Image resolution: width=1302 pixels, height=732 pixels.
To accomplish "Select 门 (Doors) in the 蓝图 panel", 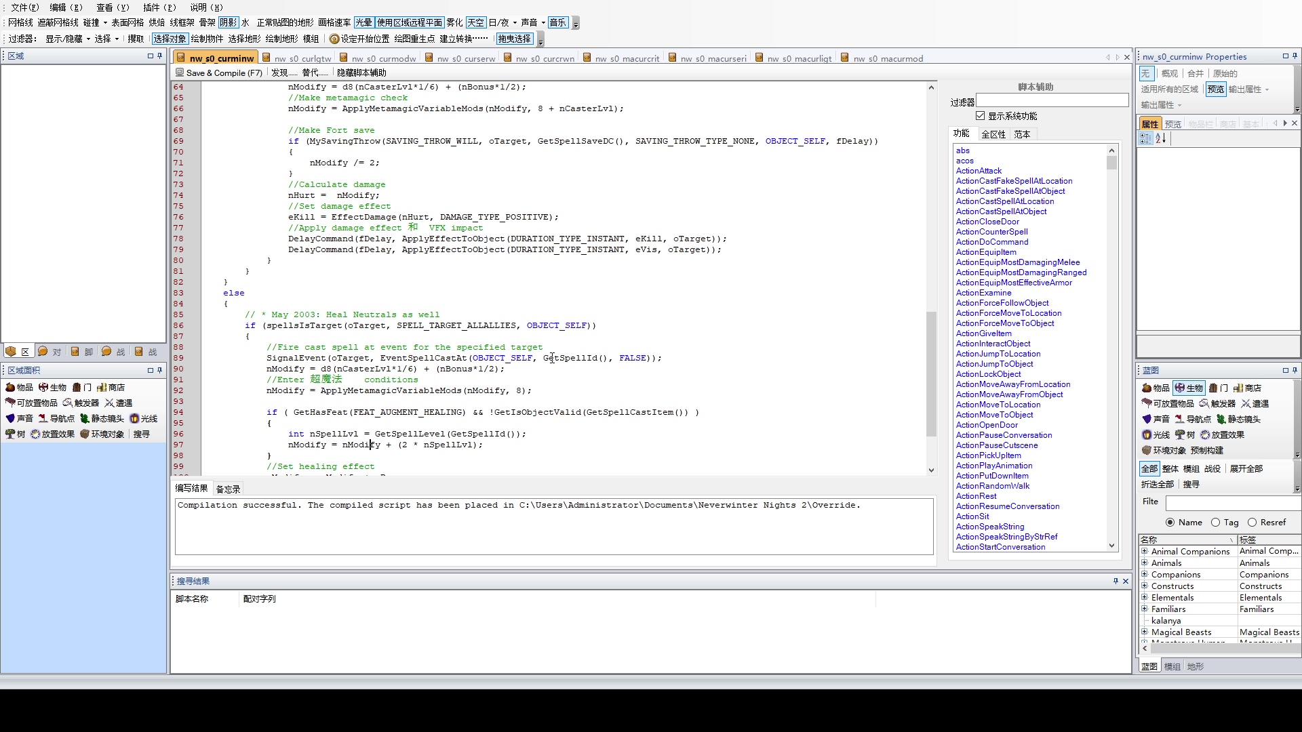I will [x=1219, y=388].
